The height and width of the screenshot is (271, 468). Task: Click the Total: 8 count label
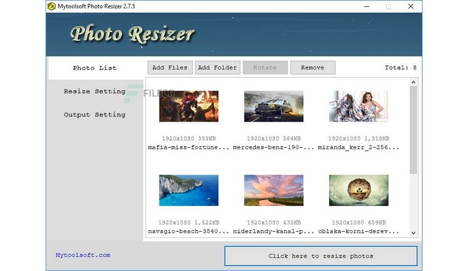point(401,68)
